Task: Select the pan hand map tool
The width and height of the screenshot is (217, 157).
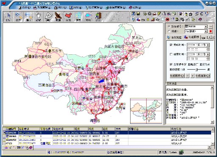Action: 38,17
